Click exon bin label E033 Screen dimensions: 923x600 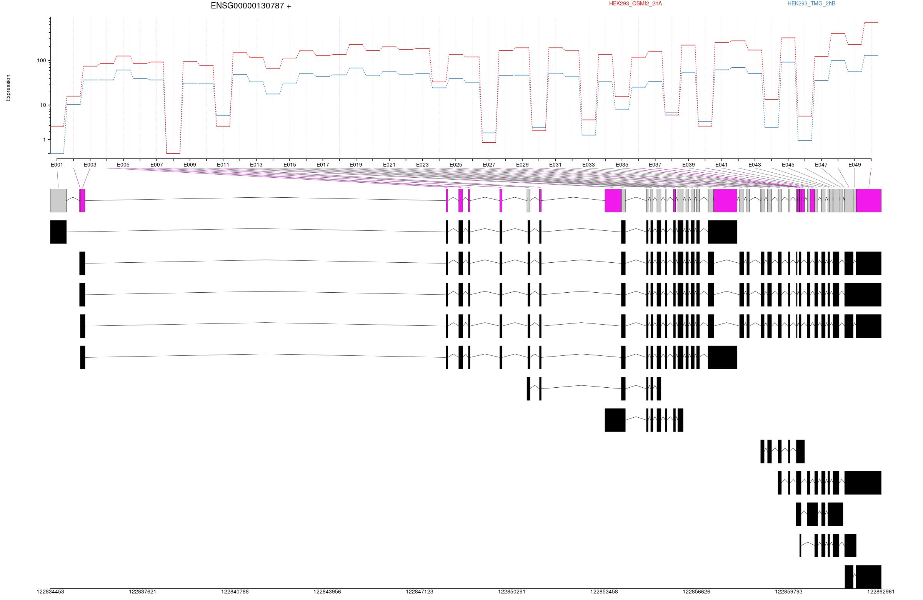point(589,165)
